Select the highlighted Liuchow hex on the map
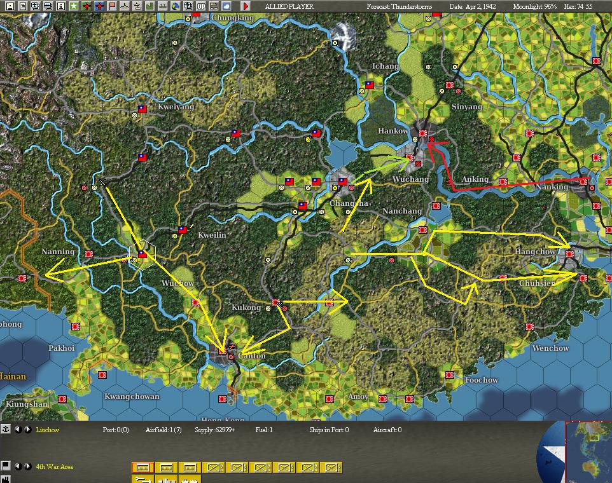This screenshot has width=612, height=483. click(143, 255)
